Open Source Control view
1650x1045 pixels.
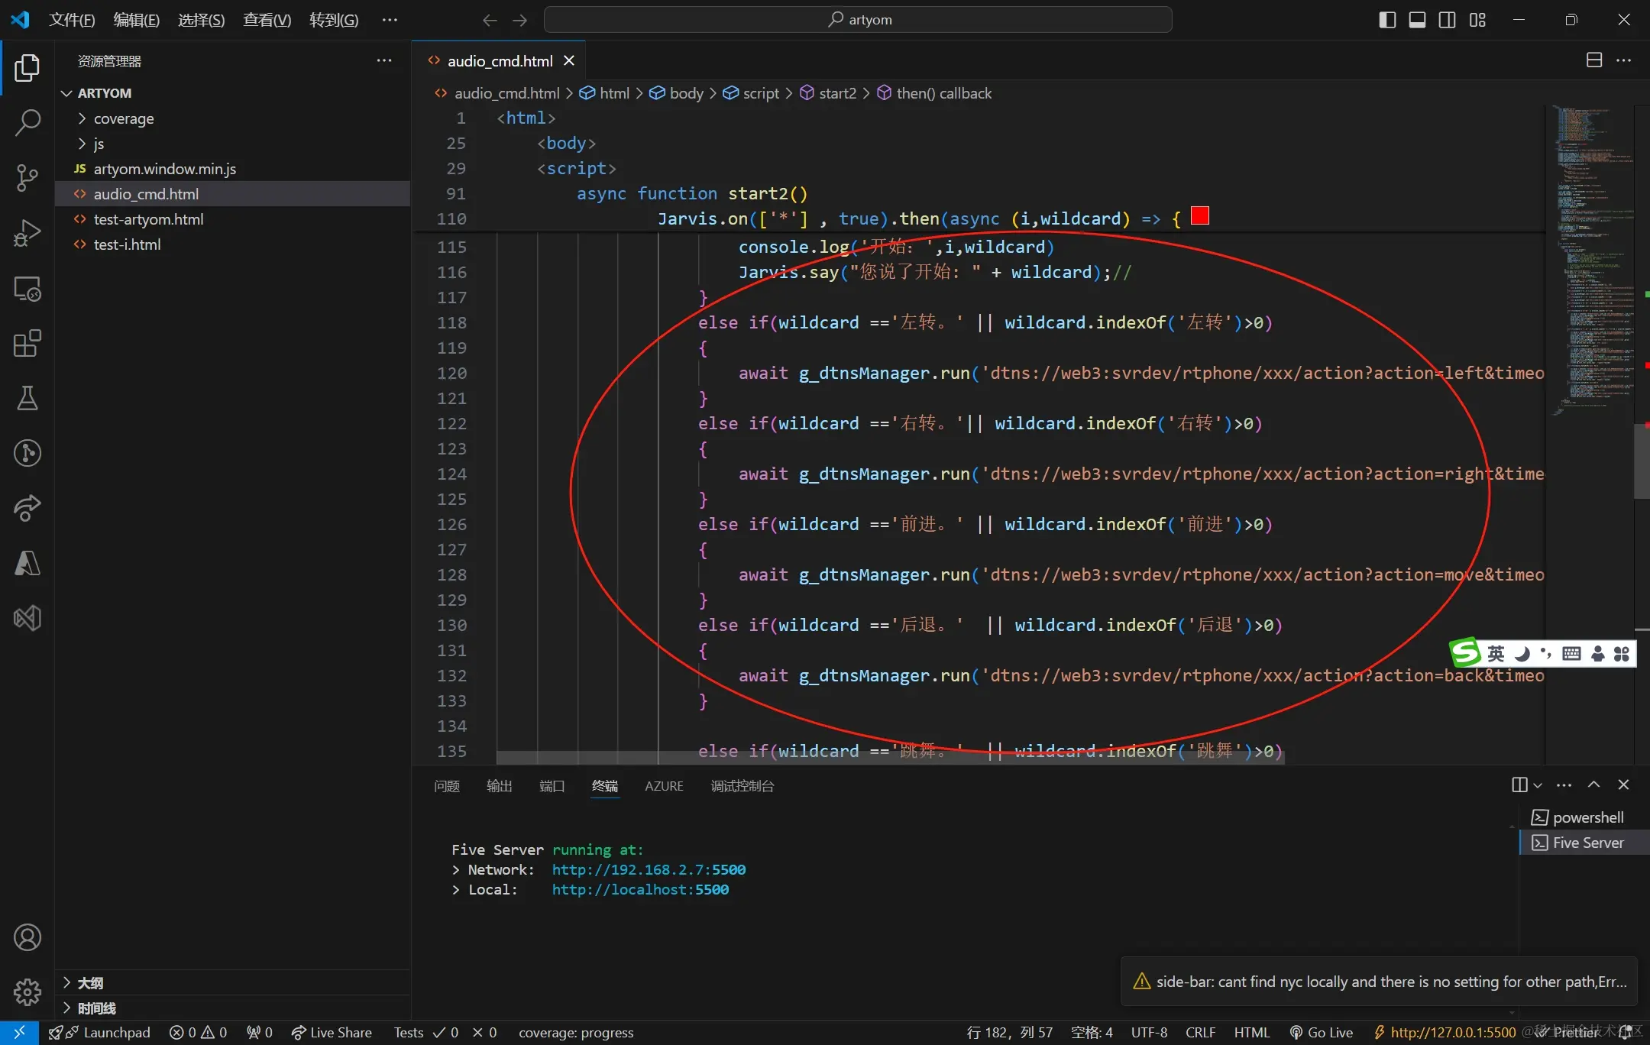coord(27,177)
